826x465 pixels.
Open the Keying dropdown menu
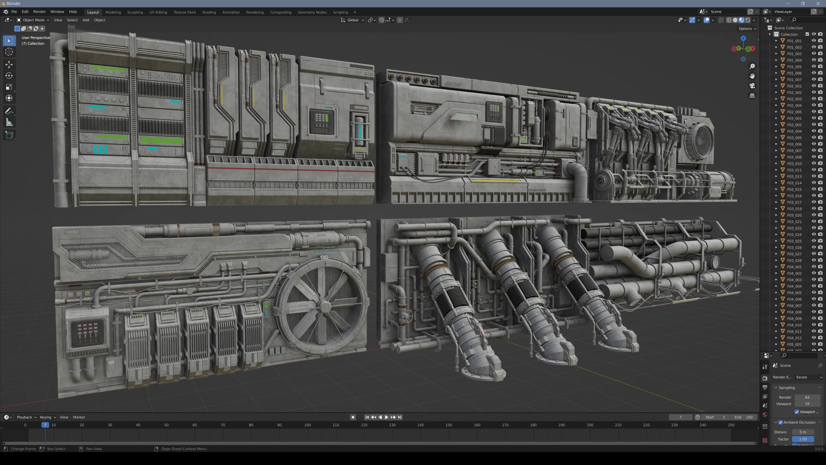point(47,417)
